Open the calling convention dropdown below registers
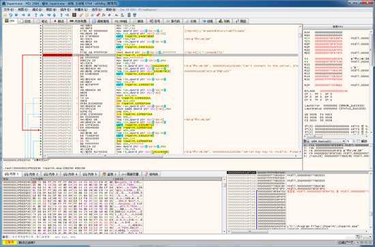Screen dimensions: 375x247 tap(325, 141)
